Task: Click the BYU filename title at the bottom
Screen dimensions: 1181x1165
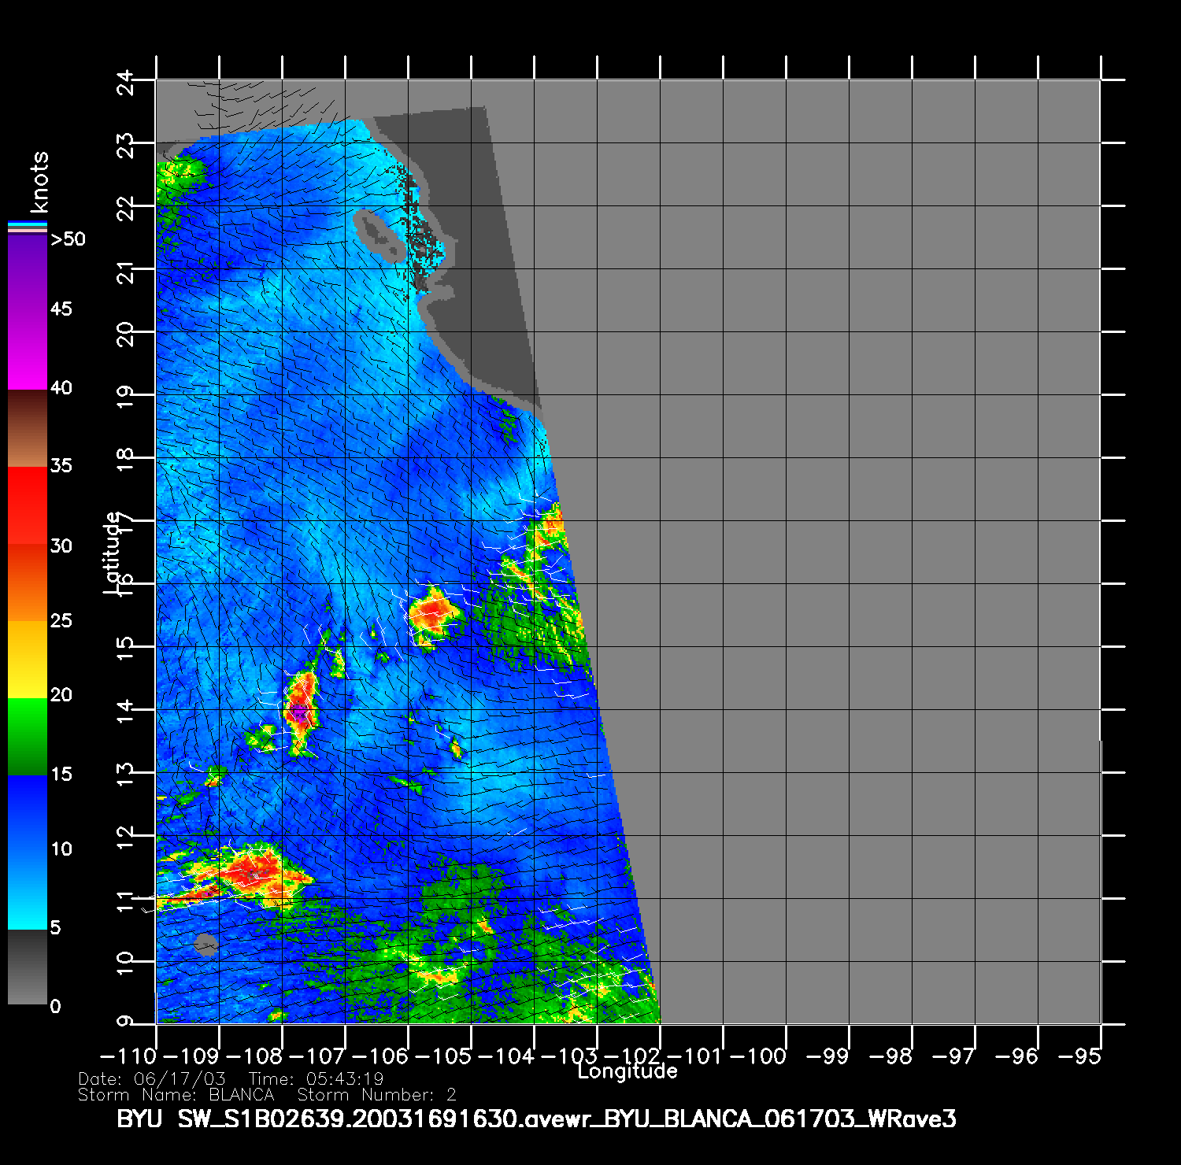Action: click(x=536, y=1119)
